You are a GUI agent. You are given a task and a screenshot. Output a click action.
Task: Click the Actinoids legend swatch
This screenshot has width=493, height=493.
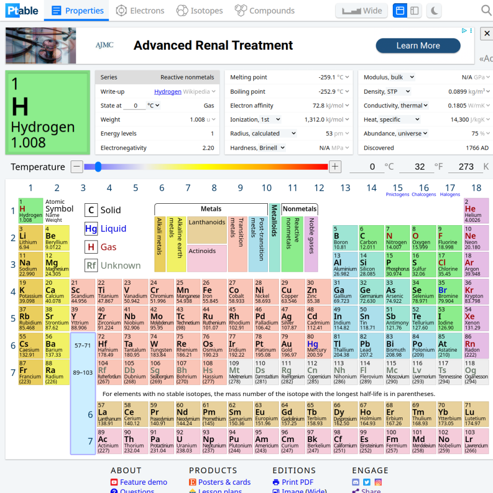pos(207,258)
